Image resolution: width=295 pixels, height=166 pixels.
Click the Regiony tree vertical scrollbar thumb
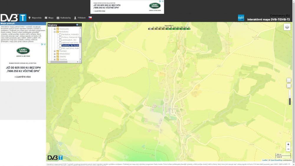pos(80,40)
